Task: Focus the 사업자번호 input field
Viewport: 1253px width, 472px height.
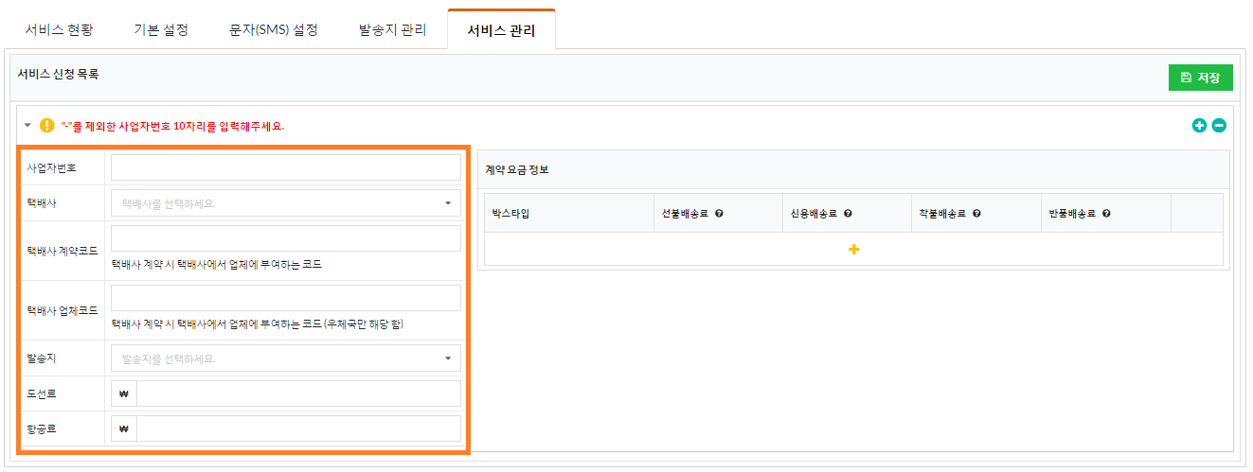Action: 286,167
